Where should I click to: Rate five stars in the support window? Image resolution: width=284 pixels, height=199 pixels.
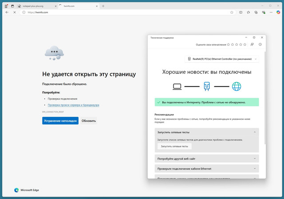point(245,44)
